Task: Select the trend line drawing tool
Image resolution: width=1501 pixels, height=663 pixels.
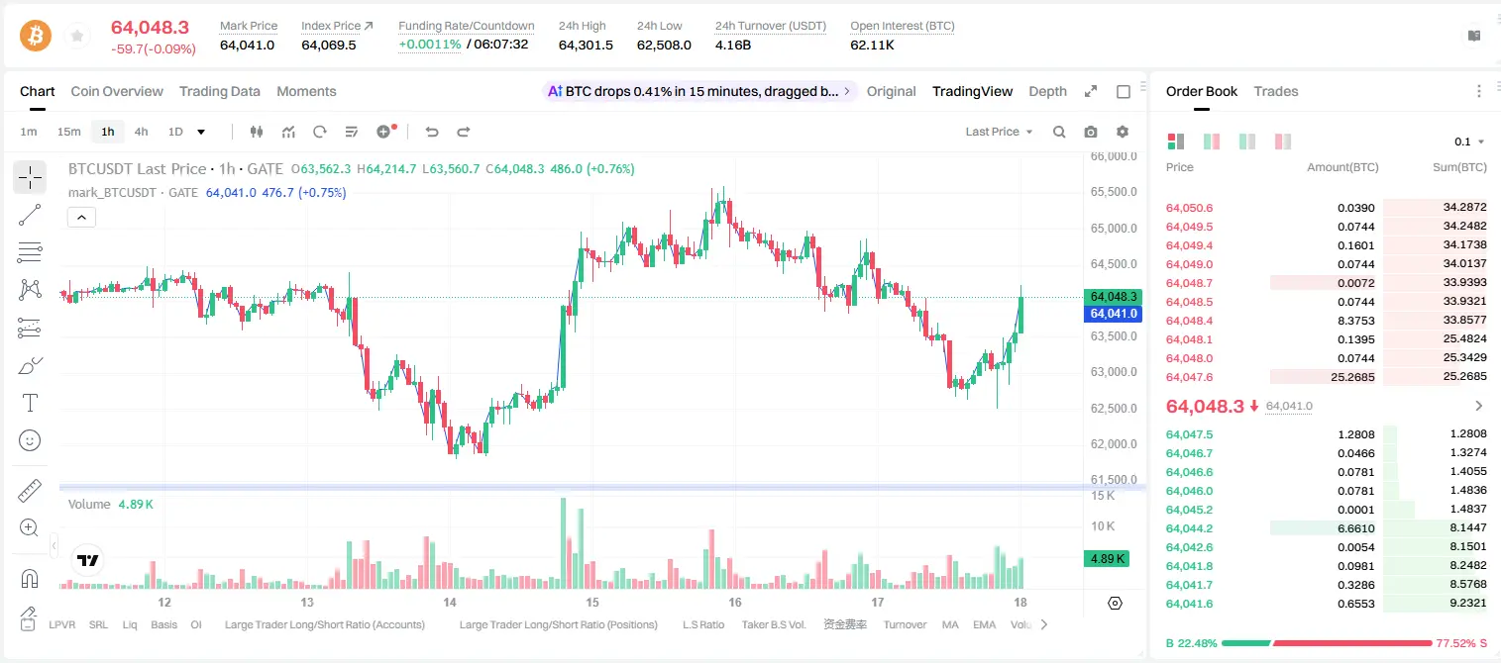Action: (x=30, y=215)
